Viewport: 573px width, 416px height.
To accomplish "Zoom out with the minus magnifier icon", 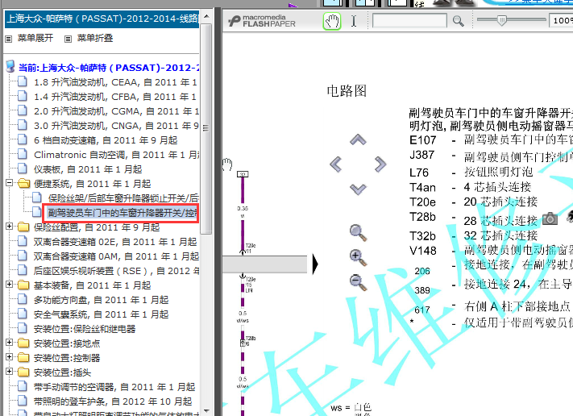I will point(358,282).
